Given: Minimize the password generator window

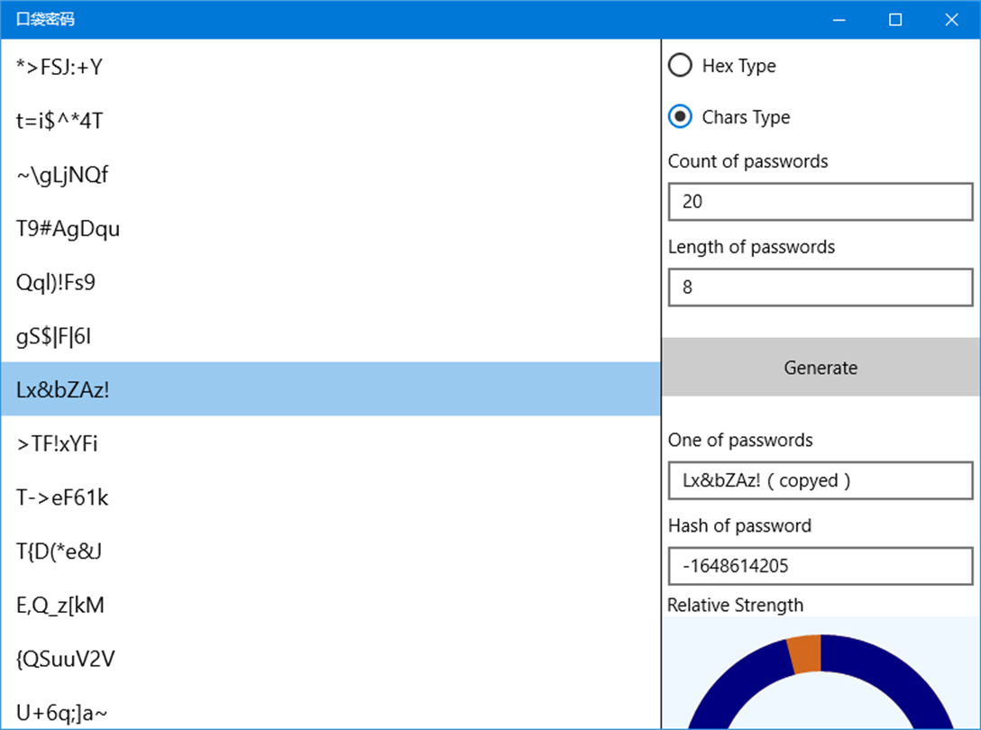Looking at the screenshot, I should (839, 20).
